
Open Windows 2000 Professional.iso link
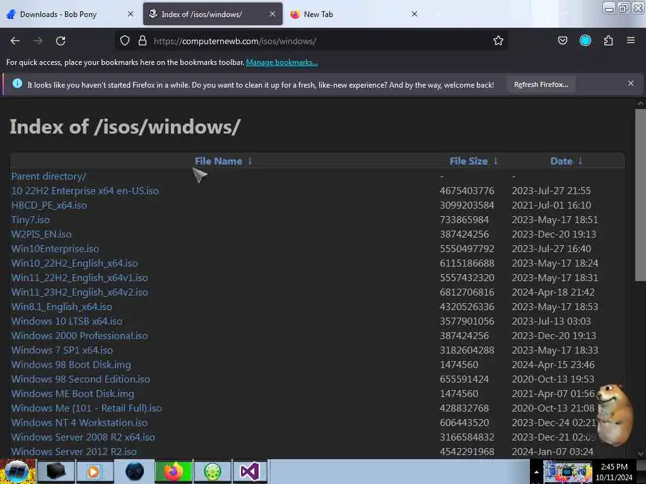(x=79, y=335)
